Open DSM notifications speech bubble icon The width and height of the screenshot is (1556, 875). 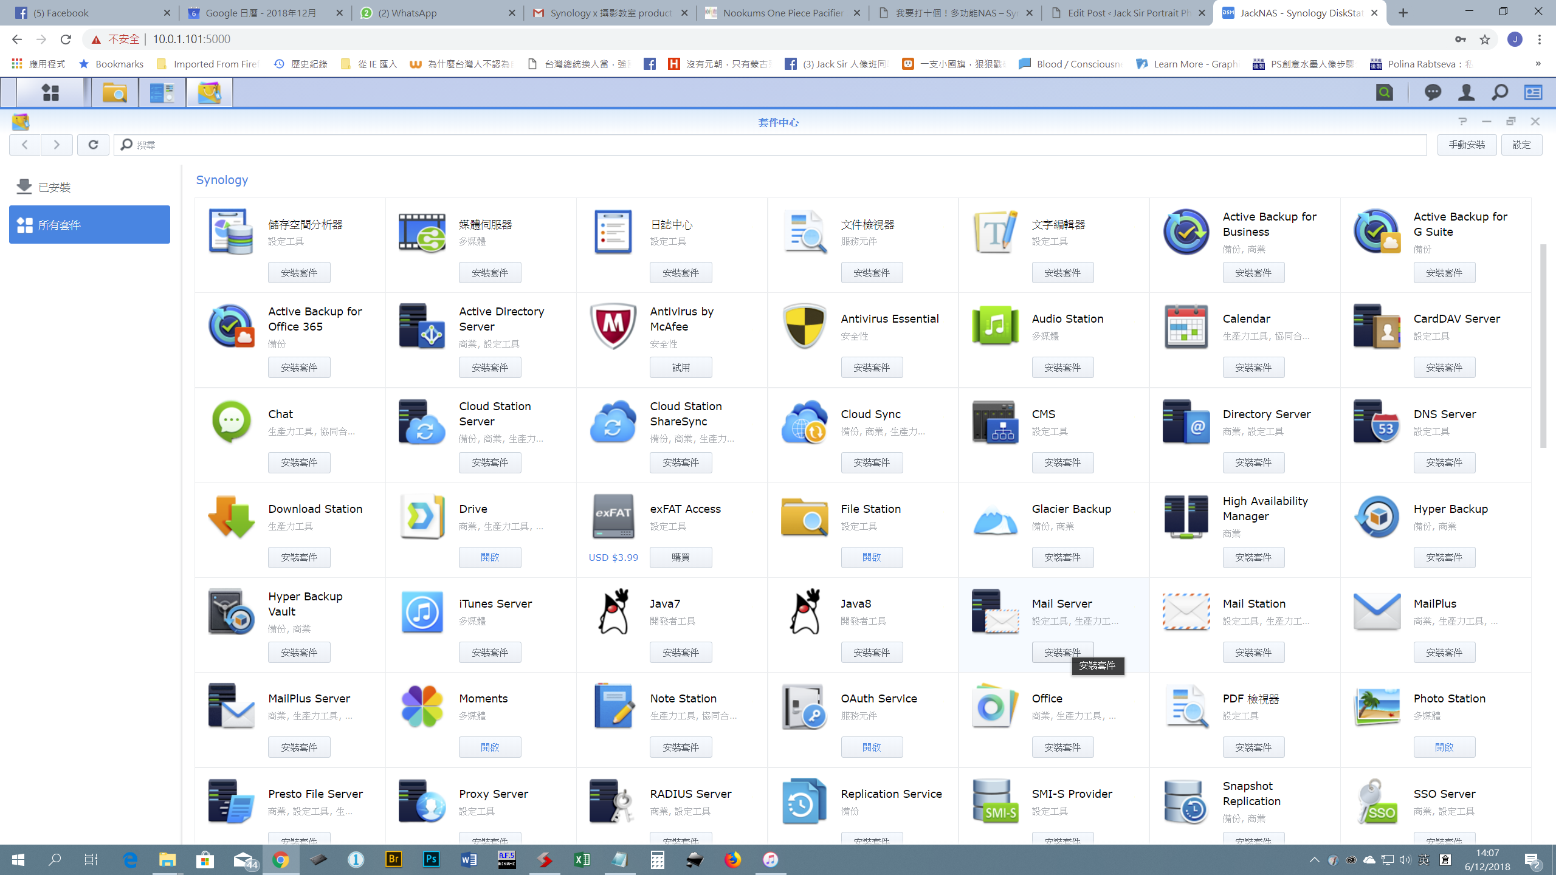[1433, 92]
